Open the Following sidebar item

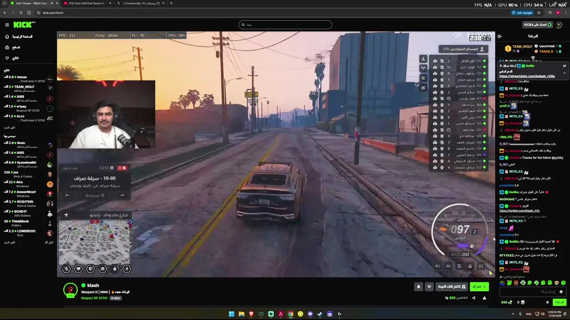[12, 58]
